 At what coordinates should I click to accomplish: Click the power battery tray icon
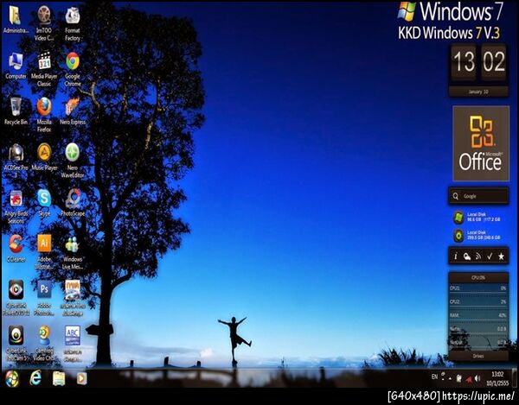pos(458,378)
